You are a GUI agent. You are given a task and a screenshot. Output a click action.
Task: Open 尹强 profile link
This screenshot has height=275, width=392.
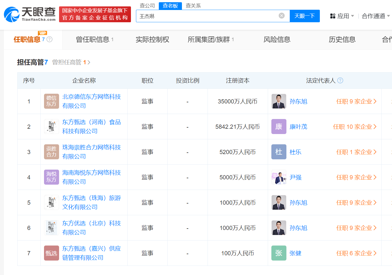295,177
